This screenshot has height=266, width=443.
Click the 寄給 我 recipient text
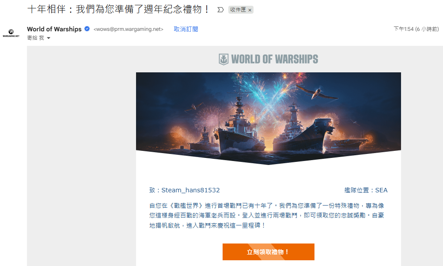coord(36,38)
